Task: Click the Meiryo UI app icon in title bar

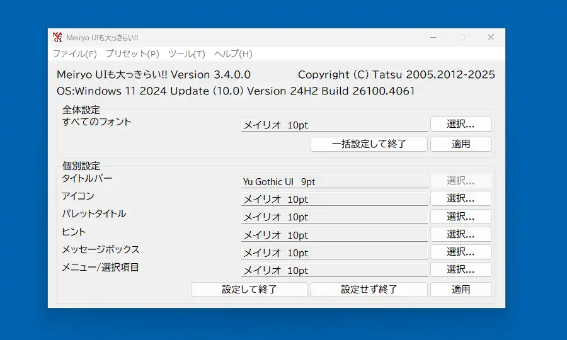Action: tap(57, 37)
